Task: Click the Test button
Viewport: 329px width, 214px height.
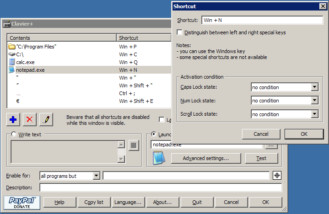Action: point(261,158)
